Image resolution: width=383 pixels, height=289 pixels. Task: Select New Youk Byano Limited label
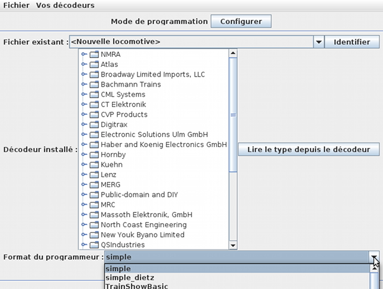coord(142,235)
